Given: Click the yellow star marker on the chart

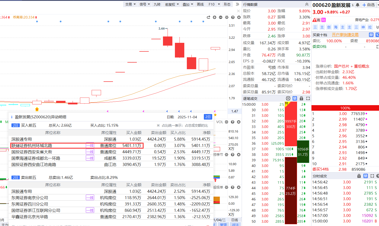Looking at the screenshot, I should [x=215, y=115].
